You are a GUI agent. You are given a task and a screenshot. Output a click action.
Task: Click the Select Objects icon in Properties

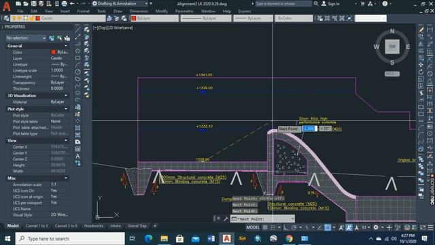tap(59, 38)
